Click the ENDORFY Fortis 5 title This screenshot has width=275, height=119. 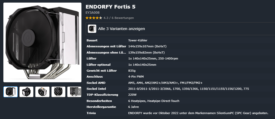(110, 7)
